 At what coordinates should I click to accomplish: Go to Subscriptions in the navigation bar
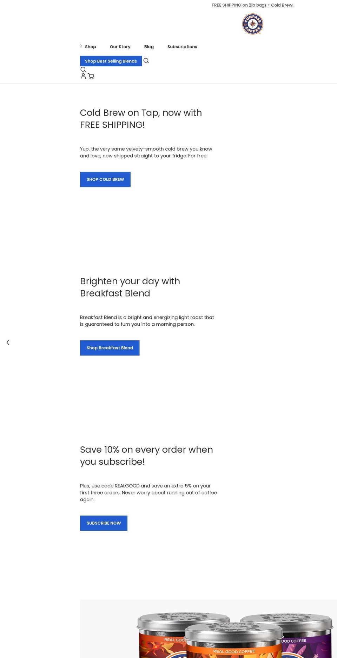tap(182, 46)
